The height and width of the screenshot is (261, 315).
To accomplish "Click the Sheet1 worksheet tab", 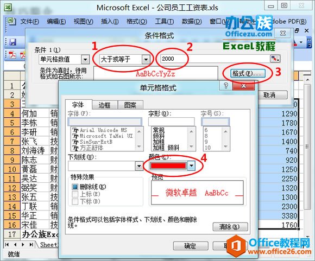I will click(49, 245).
